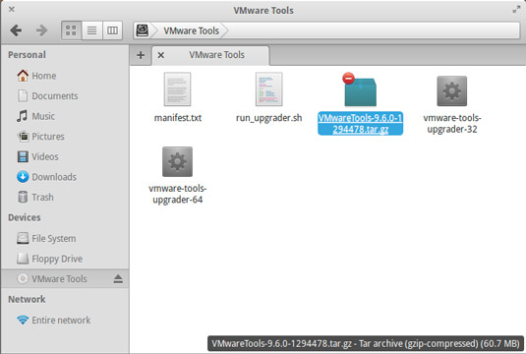Click the network wifi icon
The image size is (526, 354).
23,321
